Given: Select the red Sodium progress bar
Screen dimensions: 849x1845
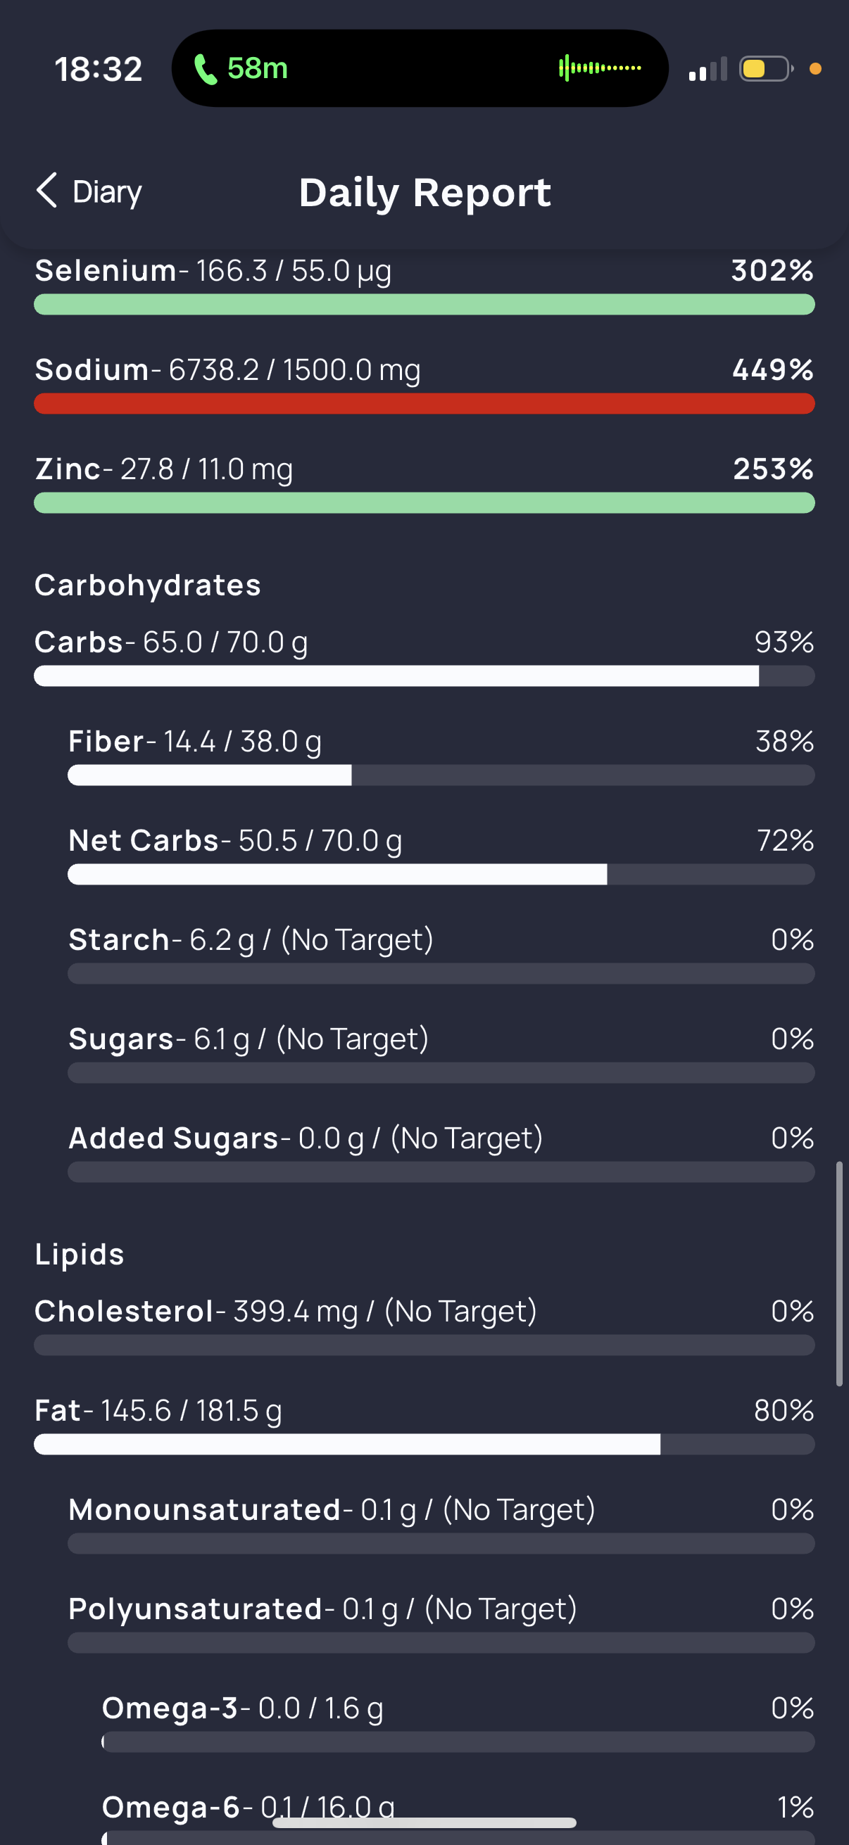Looking at the screenshot, I should pos(424,404).
